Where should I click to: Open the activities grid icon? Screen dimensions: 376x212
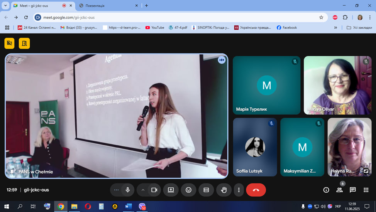[366, 190]
